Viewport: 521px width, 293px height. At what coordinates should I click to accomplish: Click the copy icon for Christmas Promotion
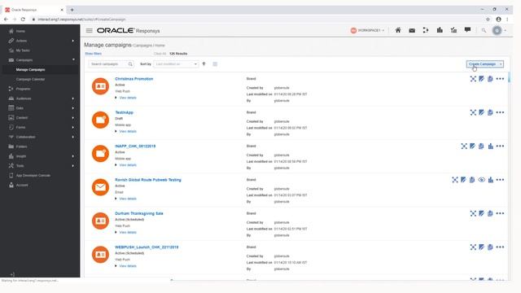pyautogui.click(x=490, y=79)
